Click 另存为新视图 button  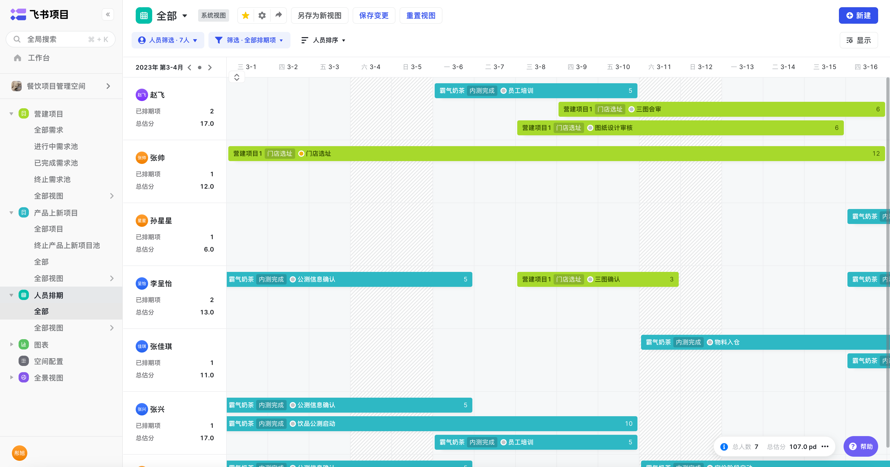tap(319, 15)
